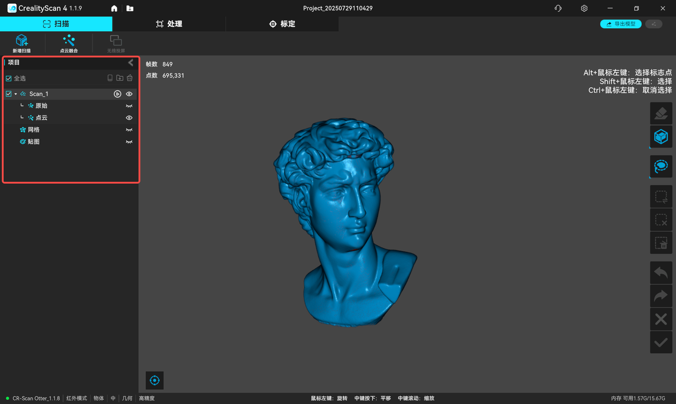676x404 pixels.
Task: Show the 网格 mesh layer
Action: 129,130
